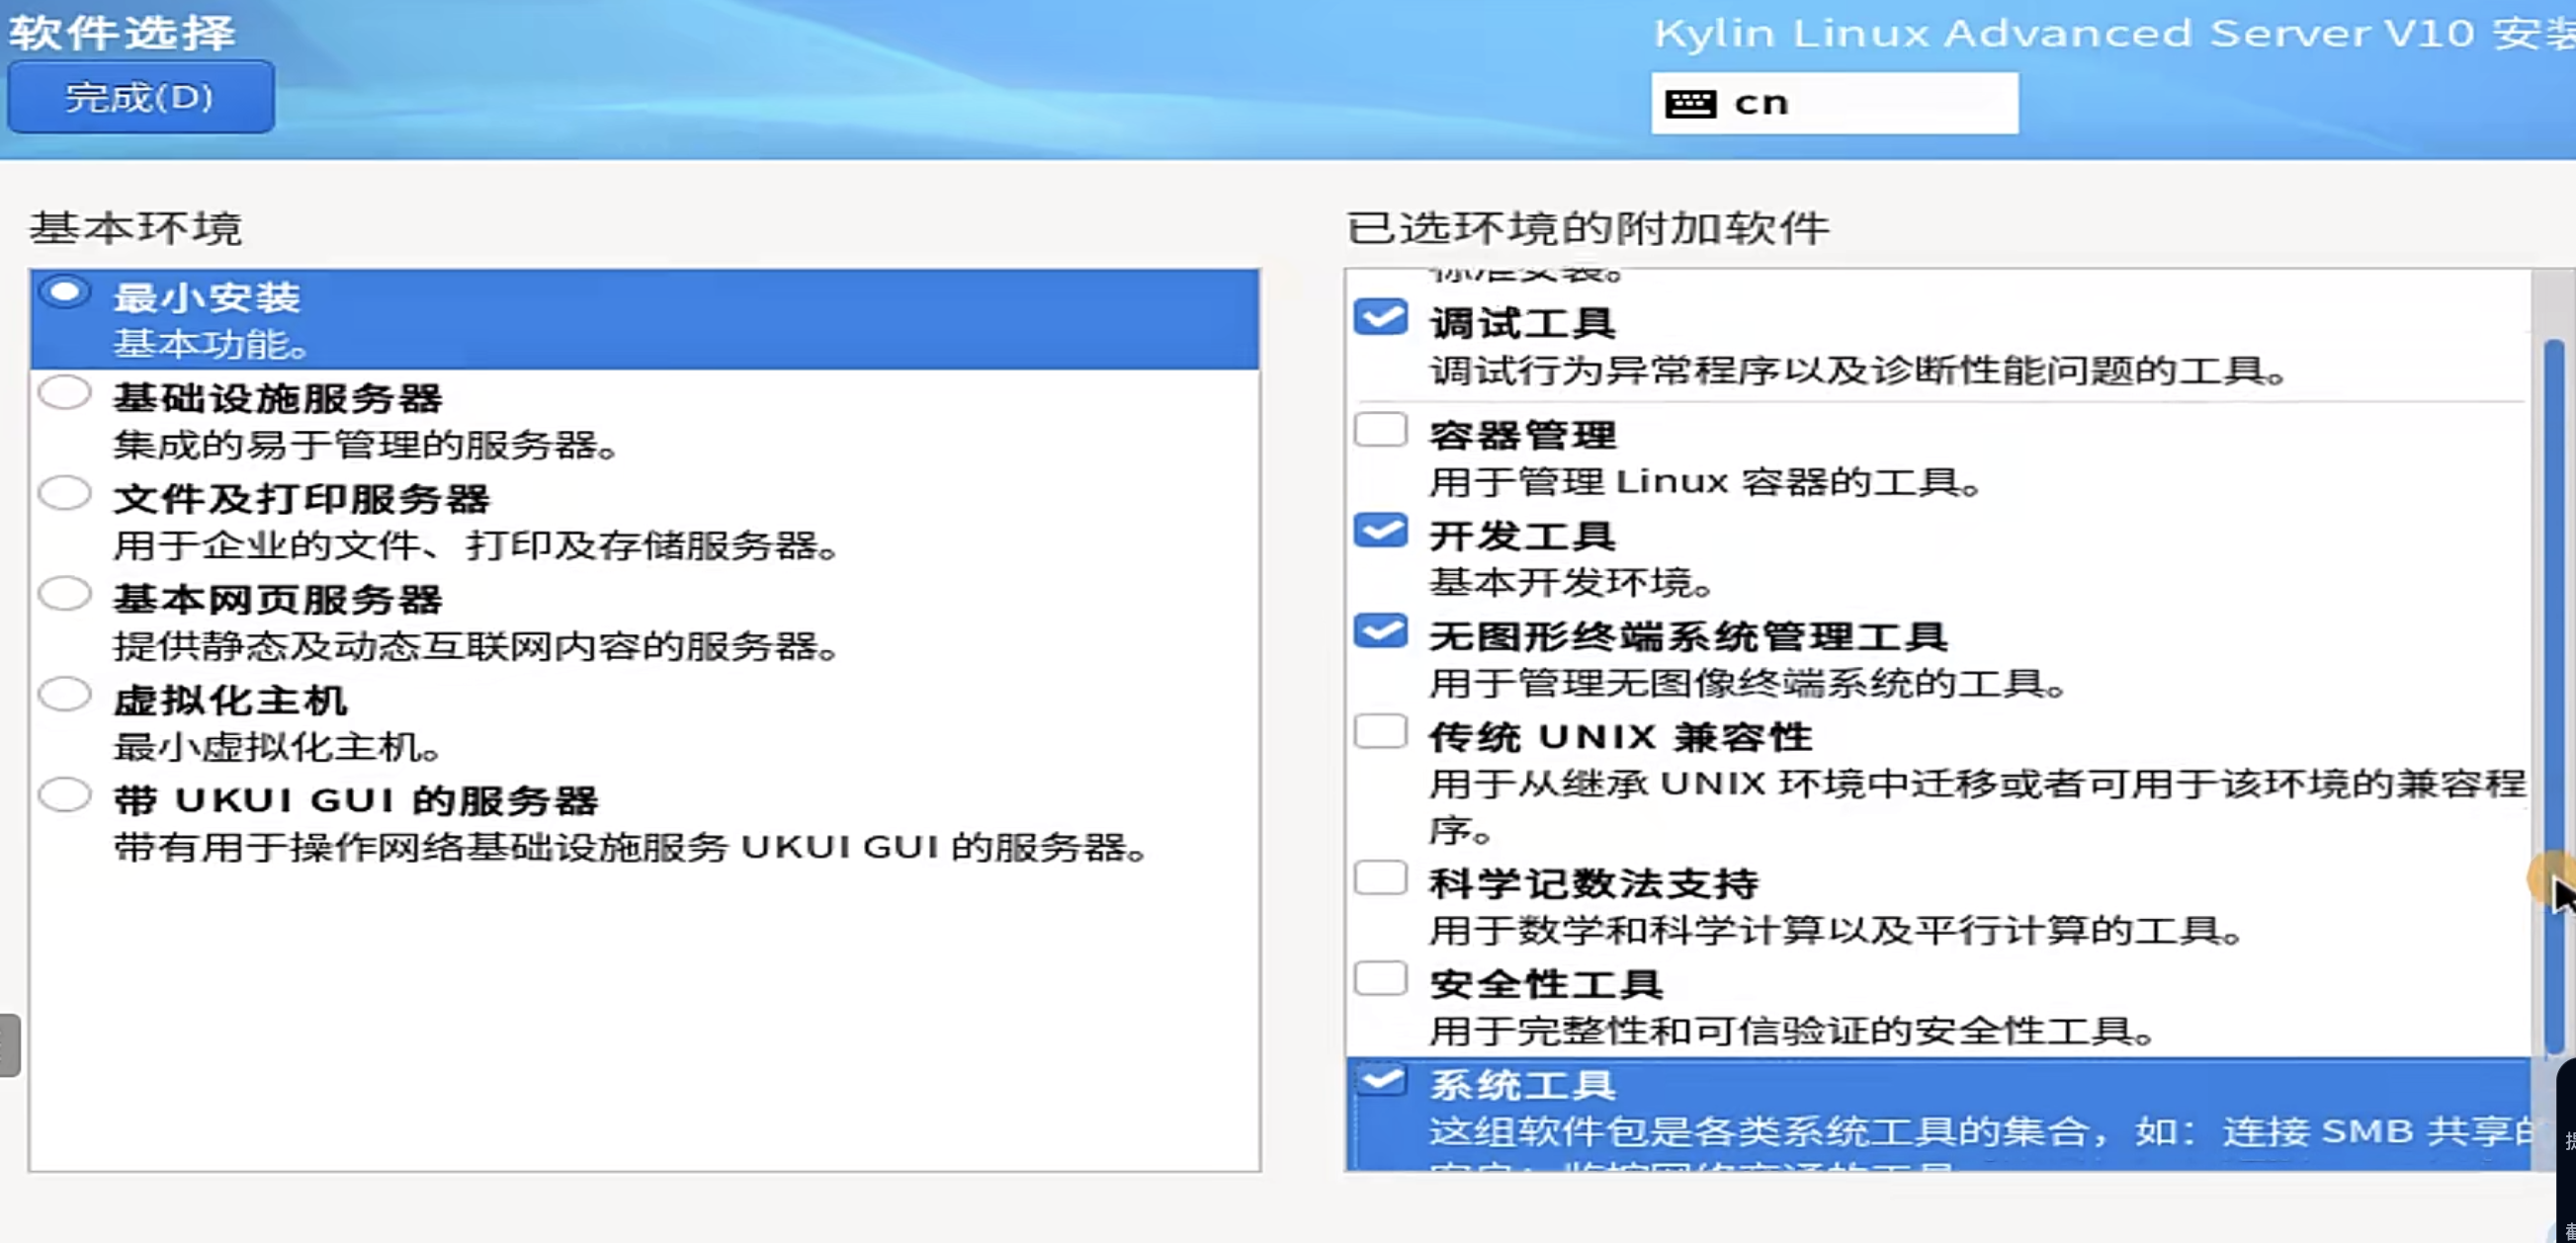Check the 科学记数法支持 checkbox
Screen dimensions: 2576x1243
pos(1381,878)
